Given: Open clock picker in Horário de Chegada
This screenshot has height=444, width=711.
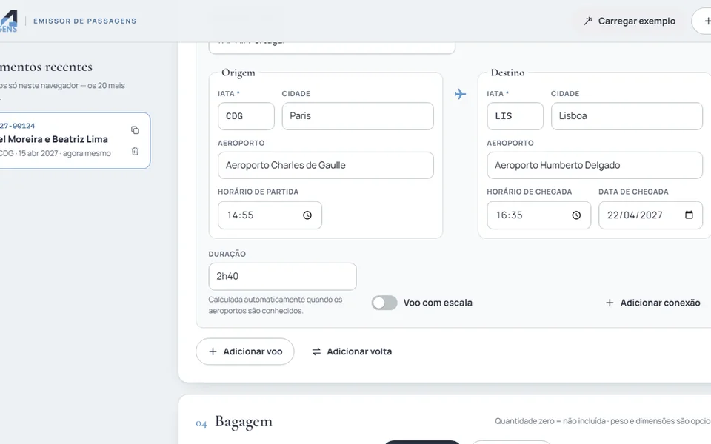Looking at the screenshot, I should pyautogui.click(x=576, y=215).
